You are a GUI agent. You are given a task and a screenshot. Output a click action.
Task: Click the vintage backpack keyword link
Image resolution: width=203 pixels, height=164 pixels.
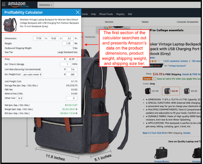pyautogui.click(x=177, y=66)
